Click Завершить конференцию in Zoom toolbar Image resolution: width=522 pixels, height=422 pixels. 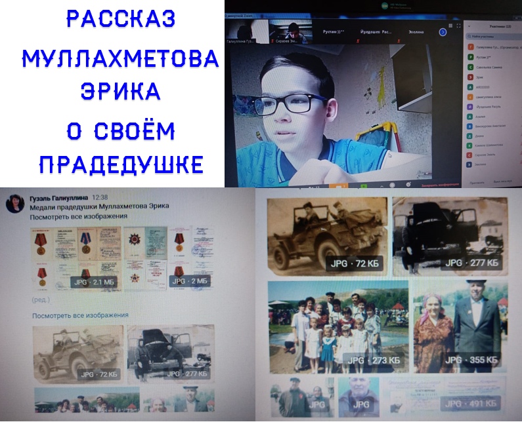(440, 185)
